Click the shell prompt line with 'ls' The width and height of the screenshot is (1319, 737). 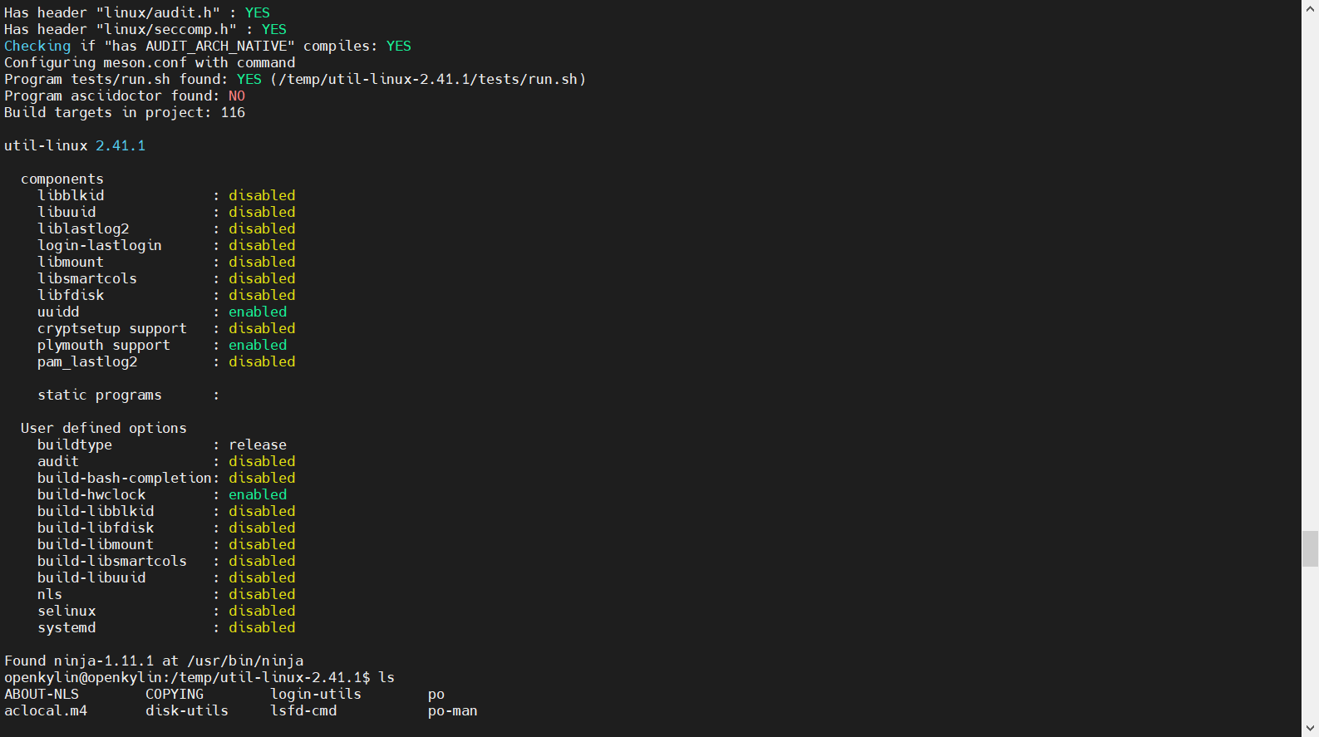pyautogui.click(x=199, y=677)
